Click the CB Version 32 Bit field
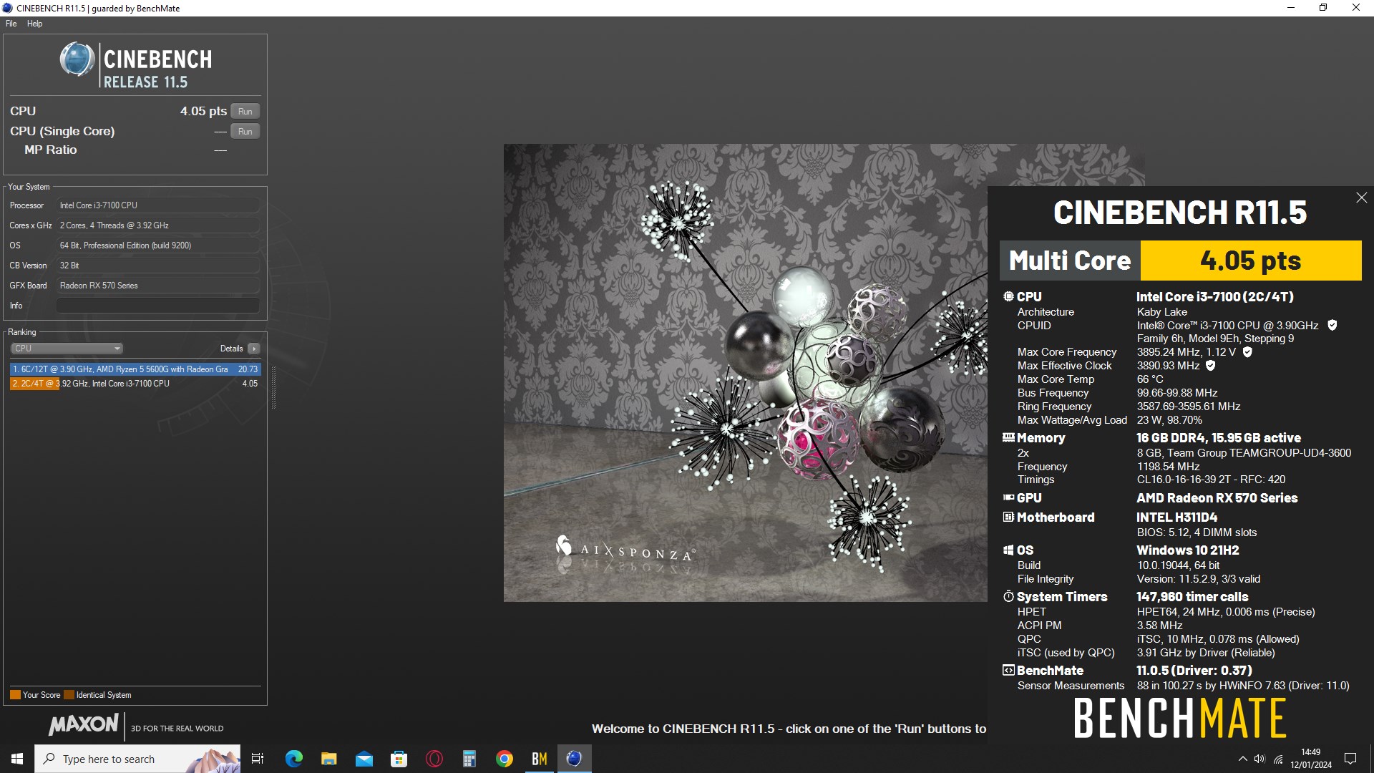The width and height of the screenshot is (1374, 773). click(158, 266)
